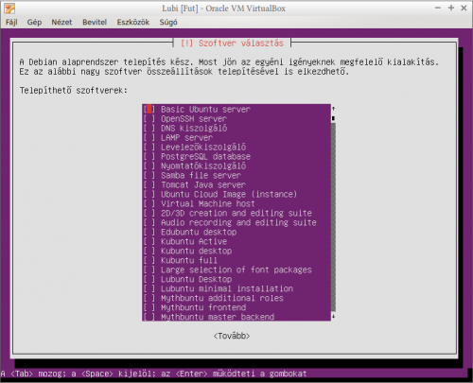Toggle the DNS kiszolgáló checkbox

[x=149, y=129]
